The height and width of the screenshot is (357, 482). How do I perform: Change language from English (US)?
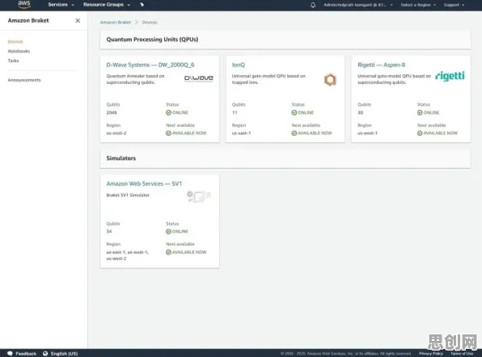(x=64, y=354)
